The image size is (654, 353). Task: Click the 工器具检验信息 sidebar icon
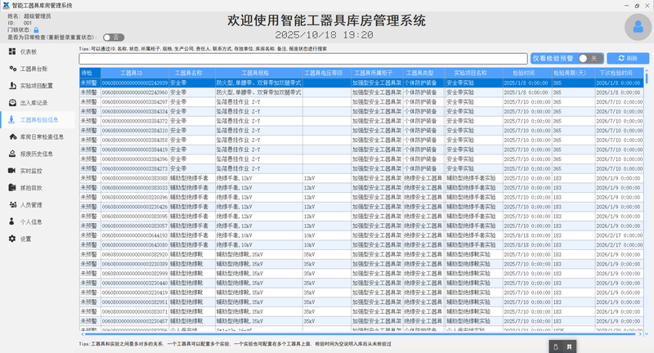coord(11,119)
